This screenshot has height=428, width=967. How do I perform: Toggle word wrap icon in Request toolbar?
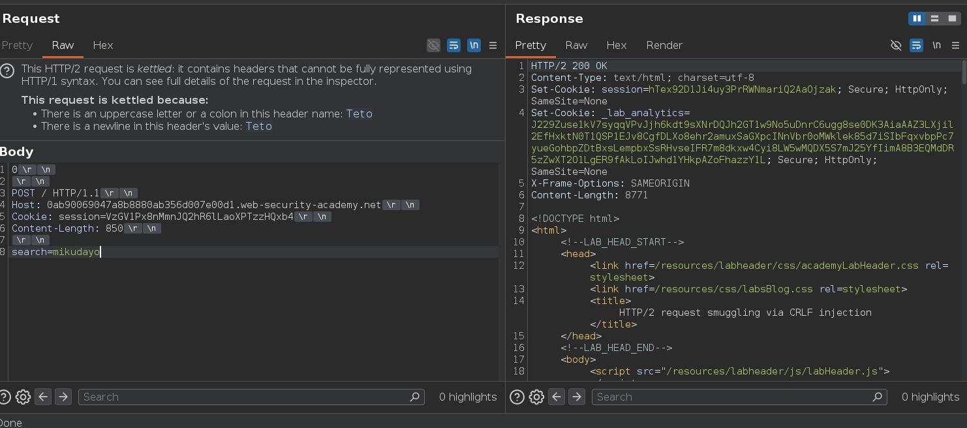453,45
